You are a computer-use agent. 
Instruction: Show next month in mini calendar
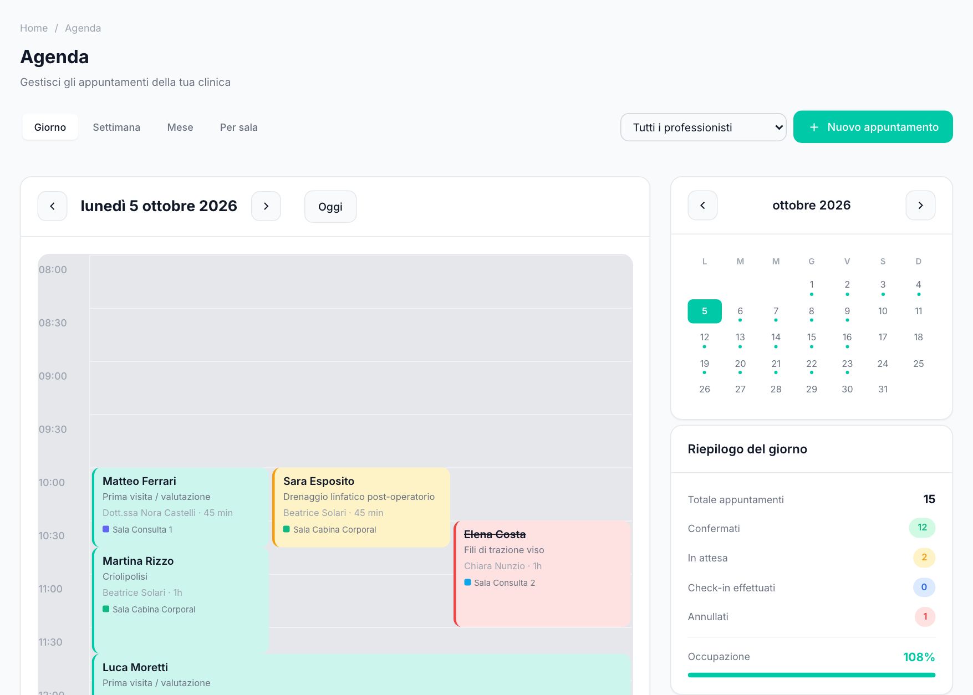coord(920,205)
